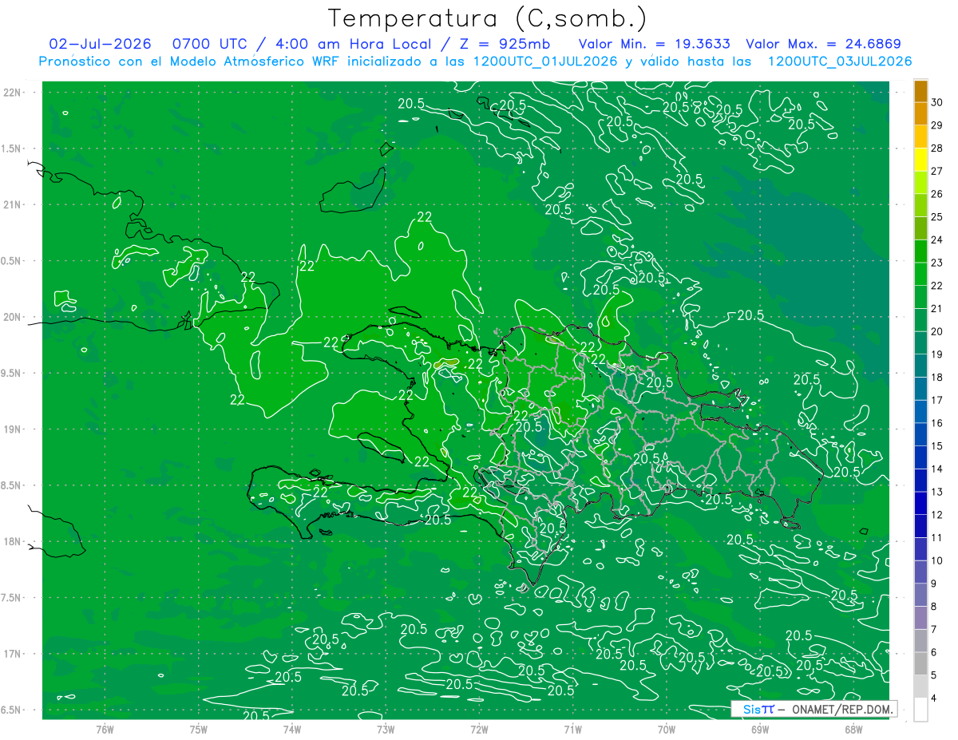The width and height of the screenshot is (958, 740).
Task: Click the legend label "19"
Action: [936, 354]
